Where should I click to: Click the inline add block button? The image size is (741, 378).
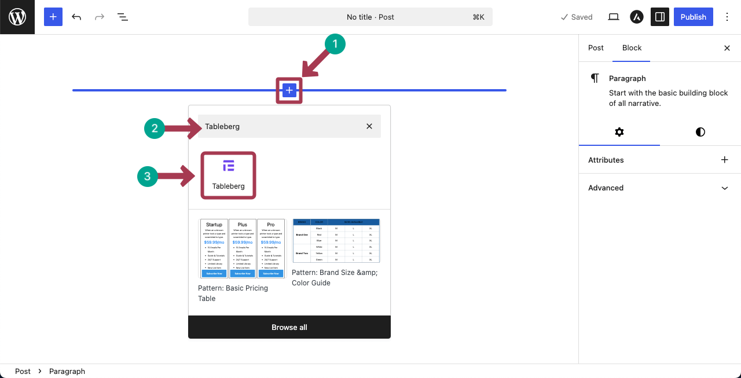[289, 90]
